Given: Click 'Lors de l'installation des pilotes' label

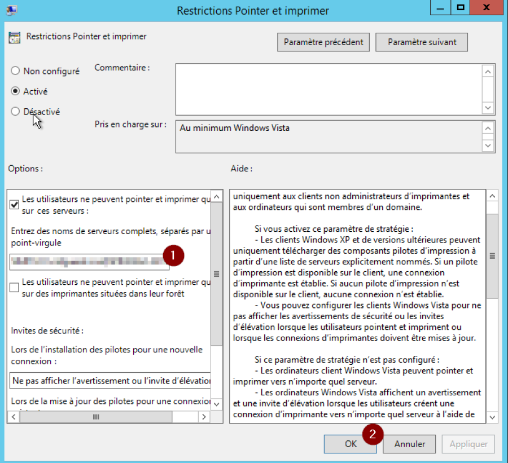Looking at the screenshot, I should pyautogui.click(x=107, y=355).
